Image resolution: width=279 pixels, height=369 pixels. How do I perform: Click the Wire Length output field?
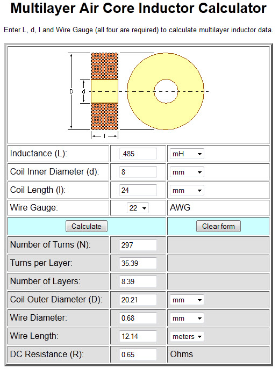138,336
